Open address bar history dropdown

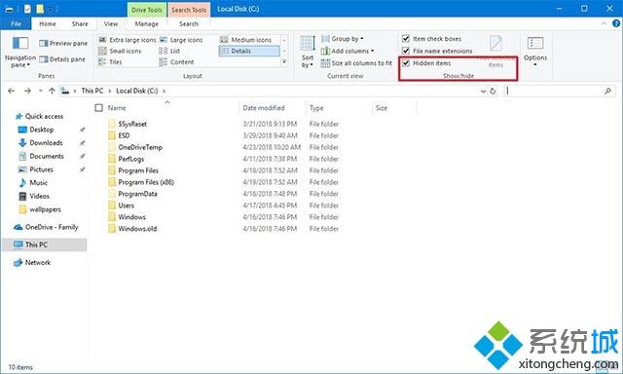click(483, 91)
